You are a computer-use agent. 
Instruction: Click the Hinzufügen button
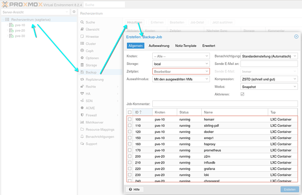coord(134,22)
